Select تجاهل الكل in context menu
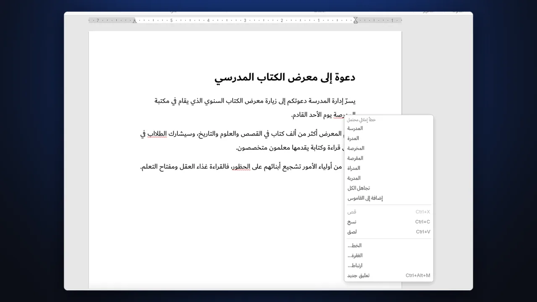Viewport: 537px width, 302px height. (x=389, y=188)
